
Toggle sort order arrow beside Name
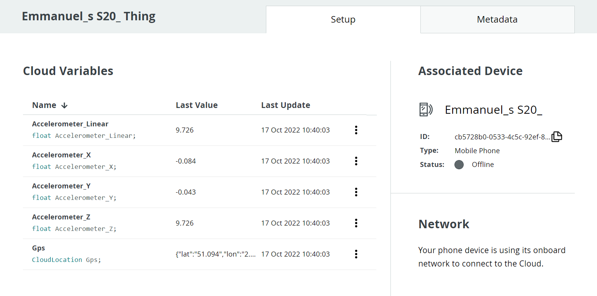click(x=64, y=105)
